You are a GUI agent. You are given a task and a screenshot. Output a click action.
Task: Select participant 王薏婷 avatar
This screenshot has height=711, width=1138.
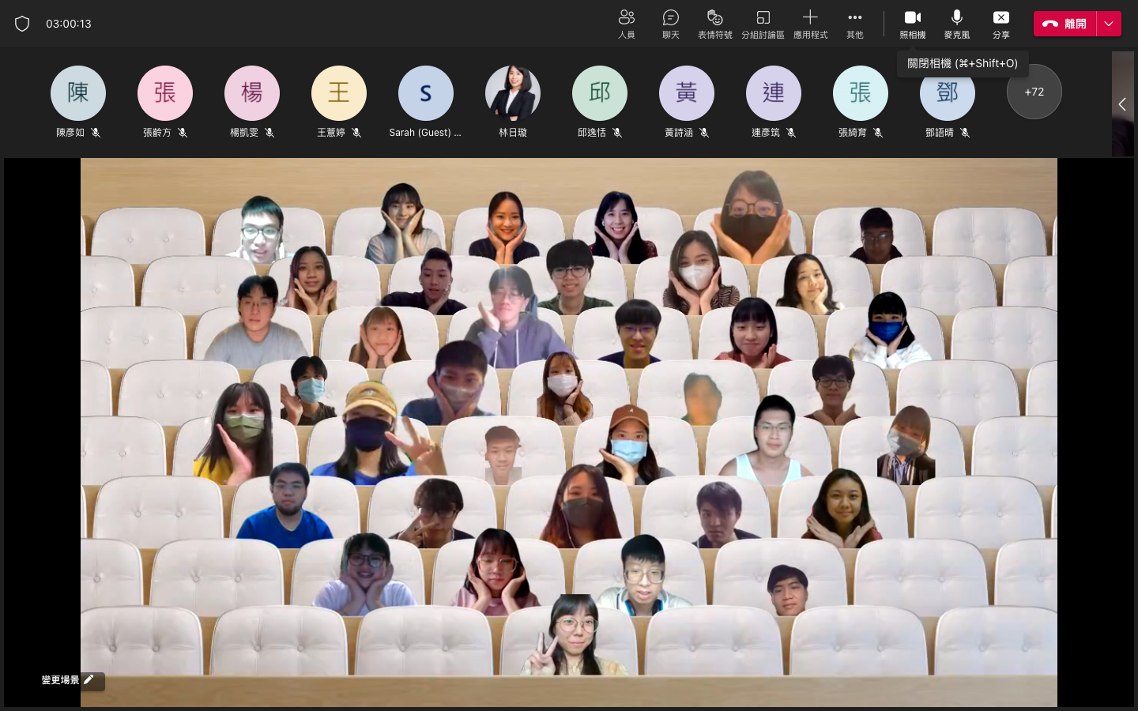339,93
